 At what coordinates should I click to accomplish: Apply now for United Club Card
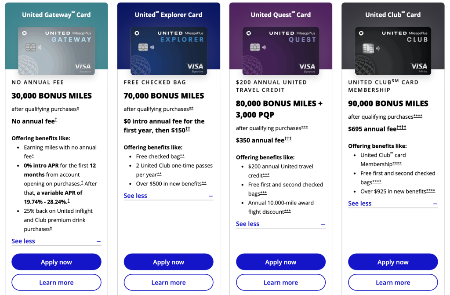coord(393,262)
